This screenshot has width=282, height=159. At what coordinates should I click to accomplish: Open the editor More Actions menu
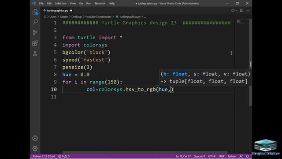tap(247, 11)
